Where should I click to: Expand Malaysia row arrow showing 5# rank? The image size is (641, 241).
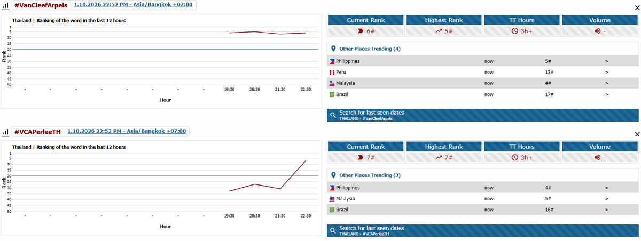(607, 198)
